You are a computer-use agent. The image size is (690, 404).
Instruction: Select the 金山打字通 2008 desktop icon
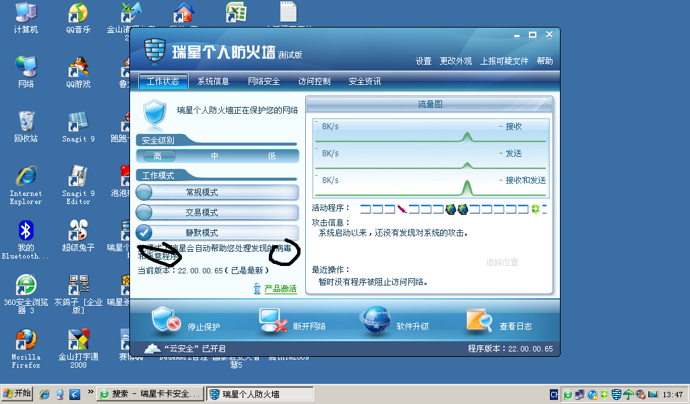[78, 349]
